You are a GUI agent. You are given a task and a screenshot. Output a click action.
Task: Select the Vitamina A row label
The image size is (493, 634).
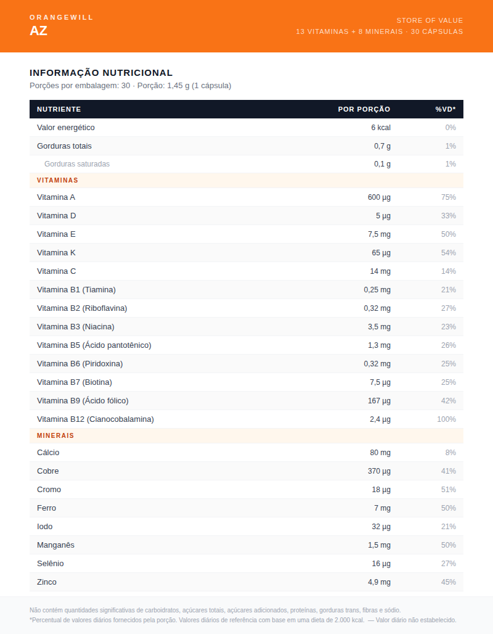click(x=56, y=197)
